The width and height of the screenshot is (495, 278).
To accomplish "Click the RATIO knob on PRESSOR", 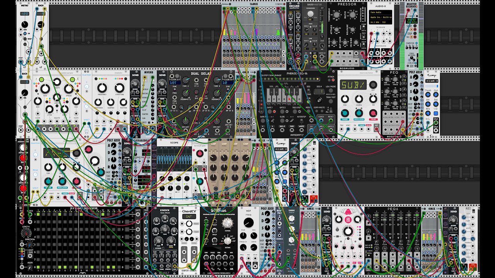I will (x=352, y=15).
